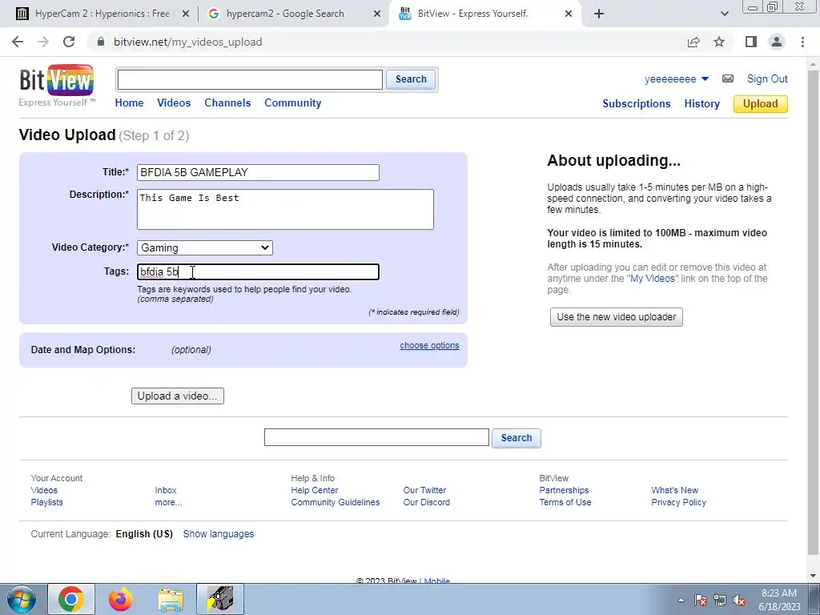Focus the bottom search field
820x615 pixels.
pos(376,437)
